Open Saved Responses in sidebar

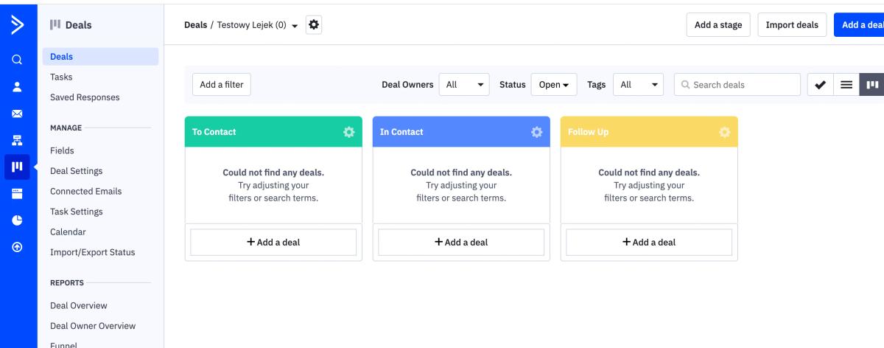pos(85,97)
